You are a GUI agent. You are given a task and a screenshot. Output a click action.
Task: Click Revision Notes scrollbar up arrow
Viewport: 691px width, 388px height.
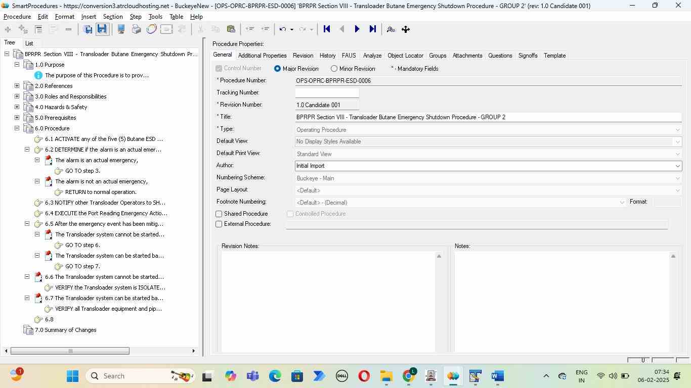click(x=439, y=257)
